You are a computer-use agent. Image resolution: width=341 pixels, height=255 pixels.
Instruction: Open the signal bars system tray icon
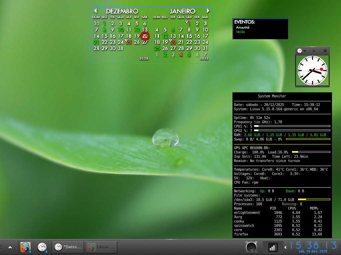(273, 247)
